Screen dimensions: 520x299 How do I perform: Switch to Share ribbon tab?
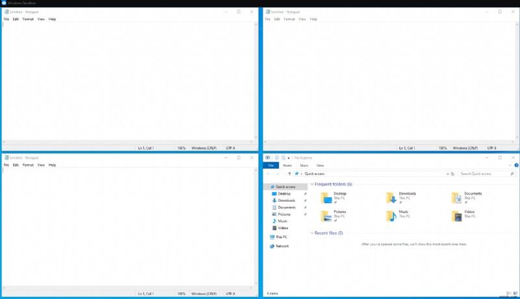tap(304, 165)
